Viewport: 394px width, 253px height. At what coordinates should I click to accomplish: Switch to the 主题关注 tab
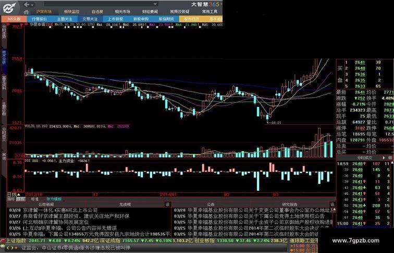click(x=65, y=19)
